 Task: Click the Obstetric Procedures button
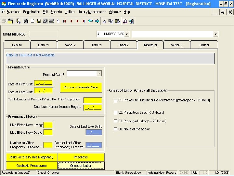pos(32,166)
